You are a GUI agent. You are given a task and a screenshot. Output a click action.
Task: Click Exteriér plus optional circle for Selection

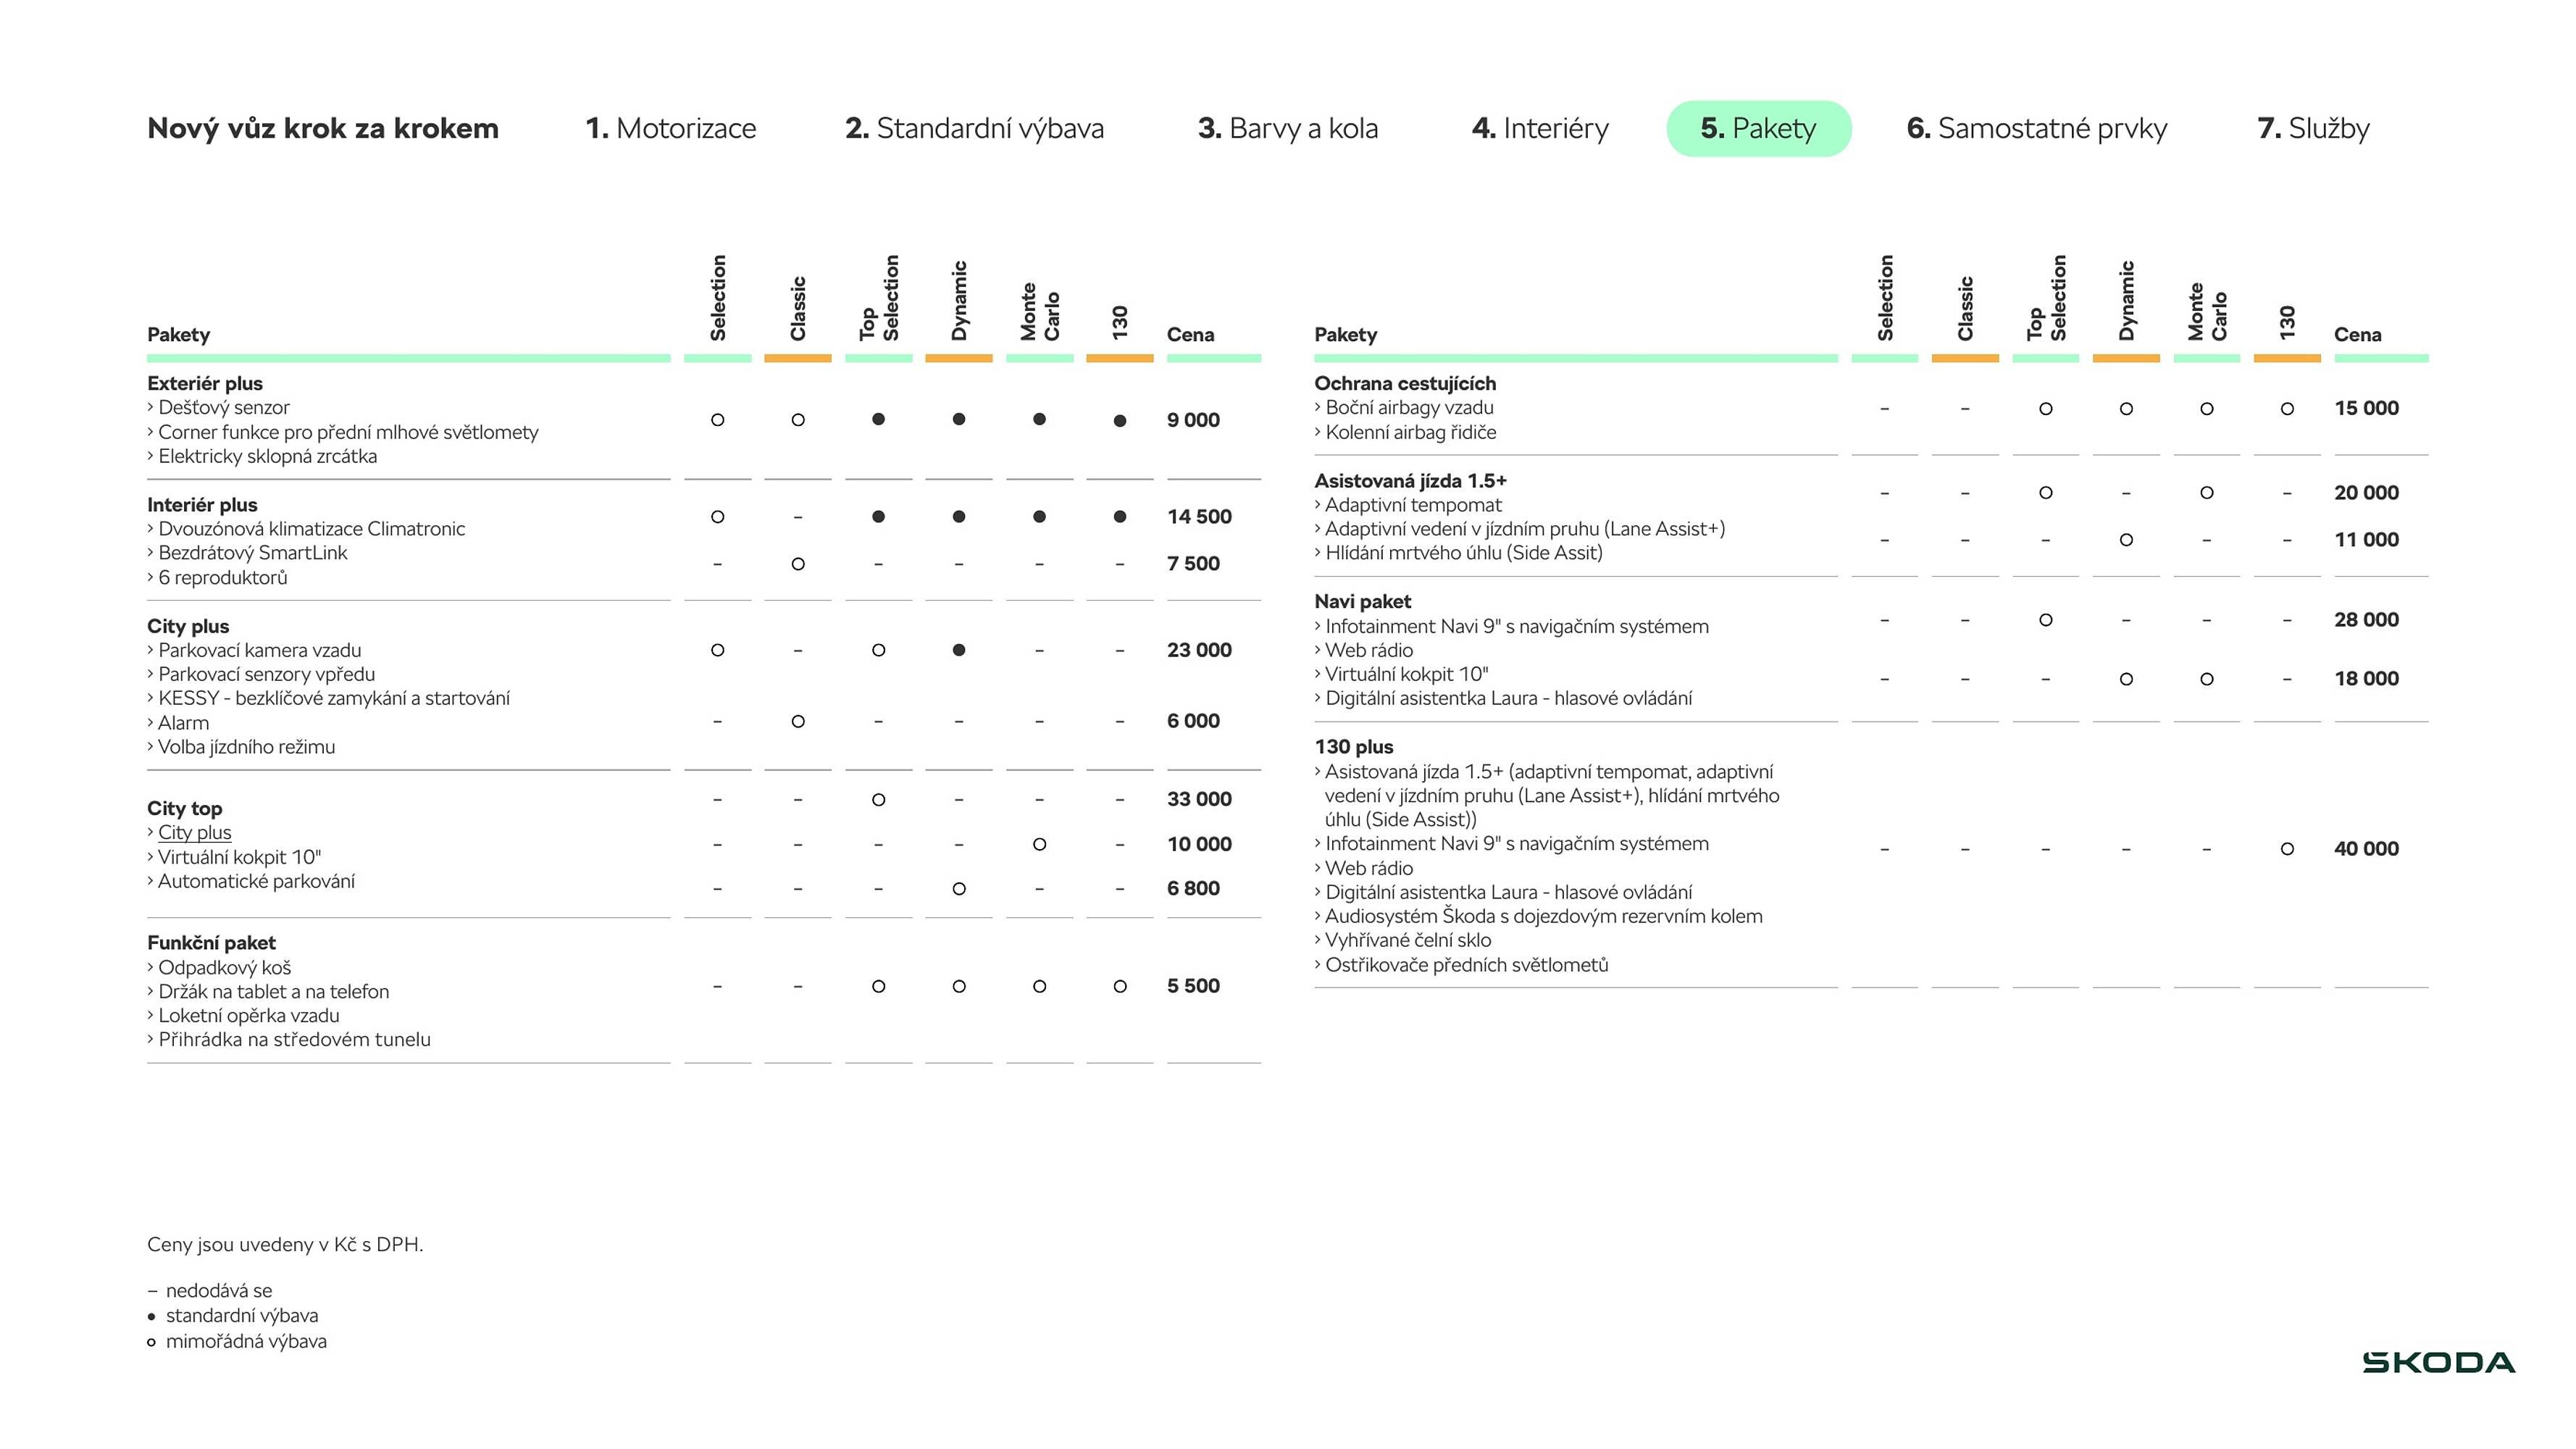(717, 420)
